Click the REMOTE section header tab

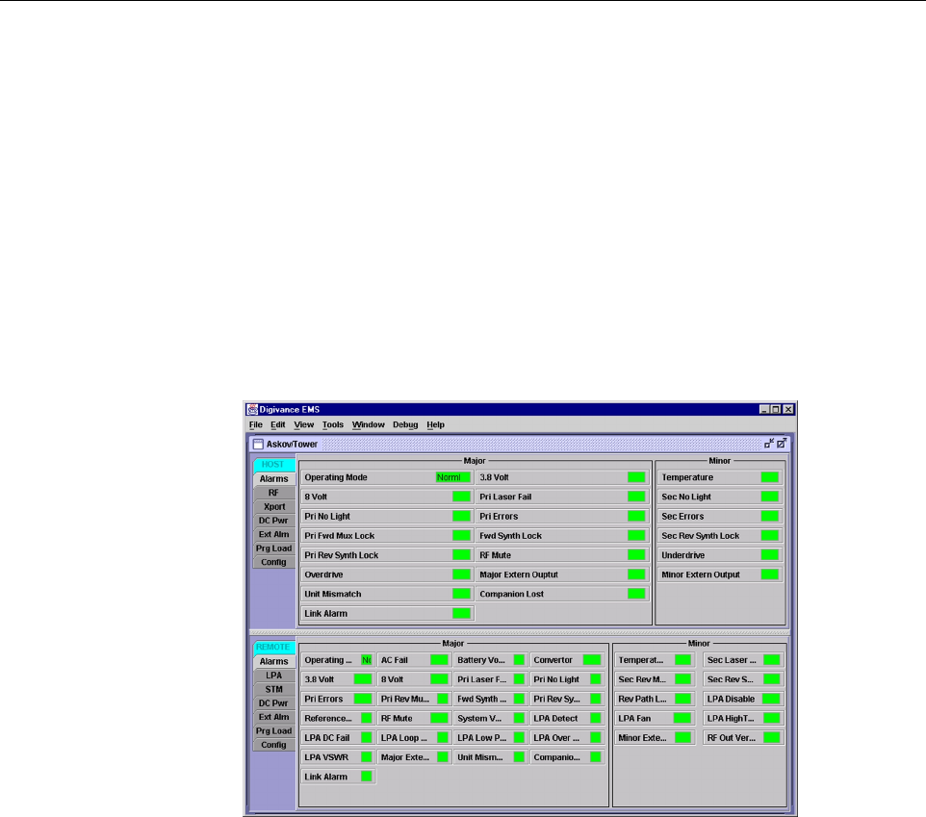tap(274, 647)
